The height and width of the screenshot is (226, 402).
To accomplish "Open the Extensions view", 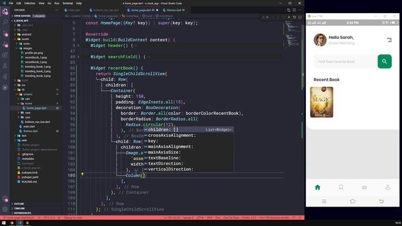I will [x=5, y=55].
